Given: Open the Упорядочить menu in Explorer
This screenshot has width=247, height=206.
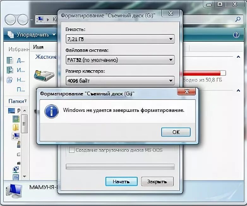Looking at the screenshot, I should [x=36, y=34].
